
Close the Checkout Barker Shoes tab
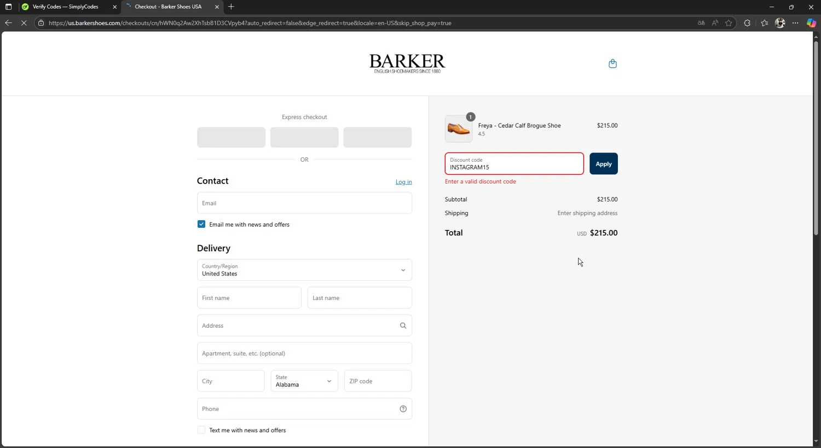coord(217,7)
